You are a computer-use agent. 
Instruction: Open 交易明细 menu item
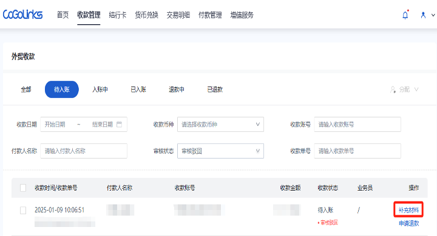point(178,15)
